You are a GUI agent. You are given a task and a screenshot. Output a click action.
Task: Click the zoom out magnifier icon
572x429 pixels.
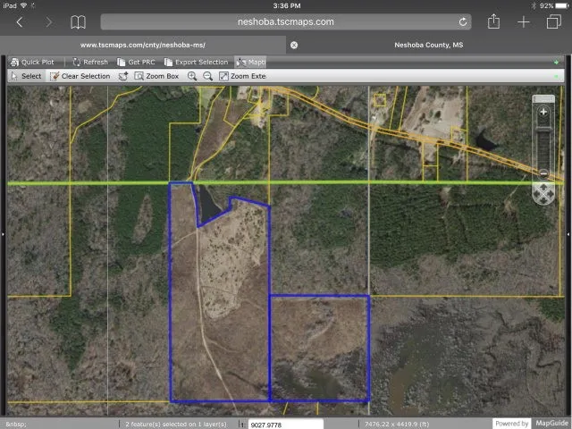click(207, 76)
